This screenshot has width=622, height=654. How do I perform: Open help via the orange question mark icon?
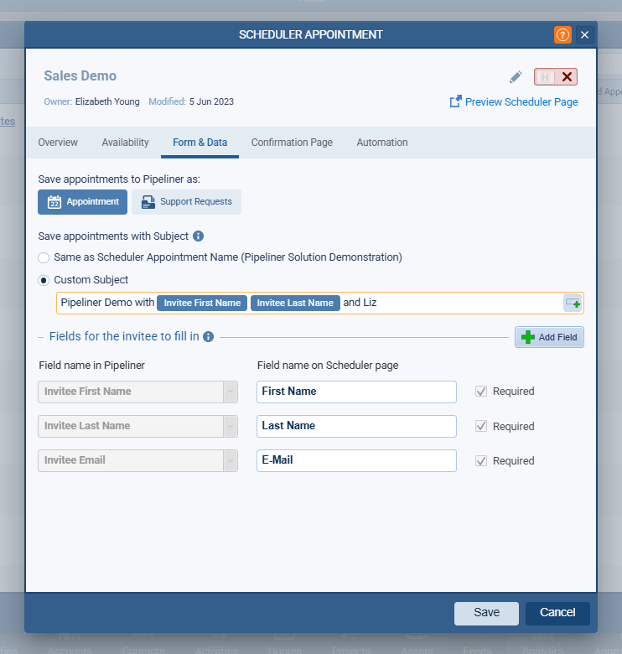point(562,34)
